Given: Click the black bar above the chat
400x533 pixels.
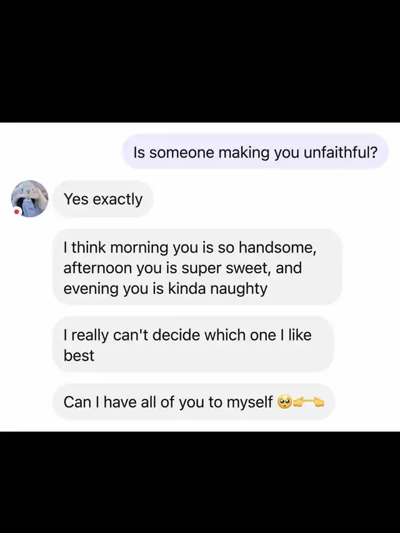Looking at the screenshot, I should pos(200,61).
